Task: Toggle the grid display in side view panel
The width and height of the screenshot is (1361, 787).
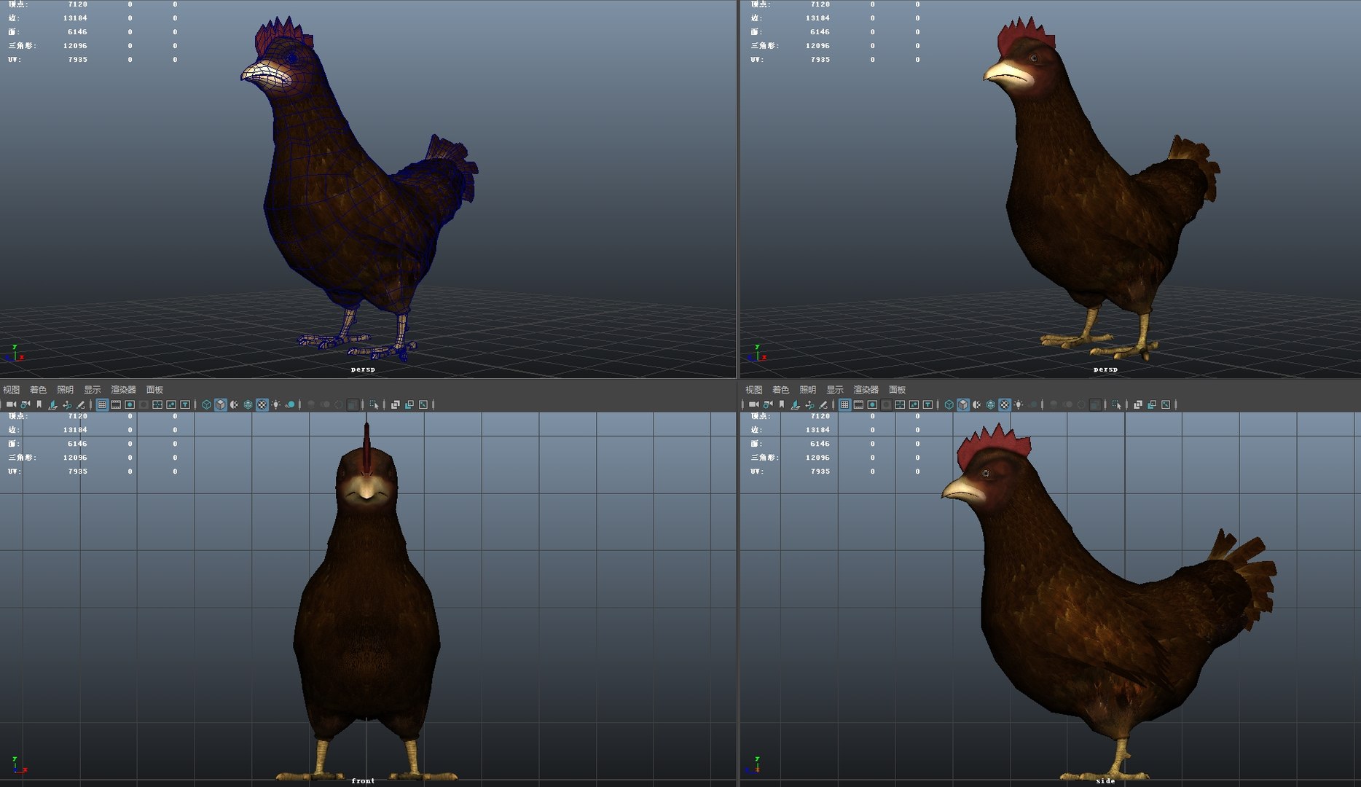Action: pos(844,404)
